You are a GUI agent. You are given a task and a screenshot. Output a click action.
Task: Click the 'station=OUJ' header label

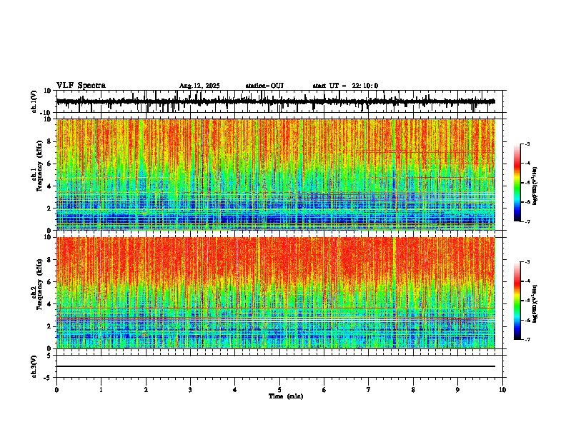click(264, 86)
